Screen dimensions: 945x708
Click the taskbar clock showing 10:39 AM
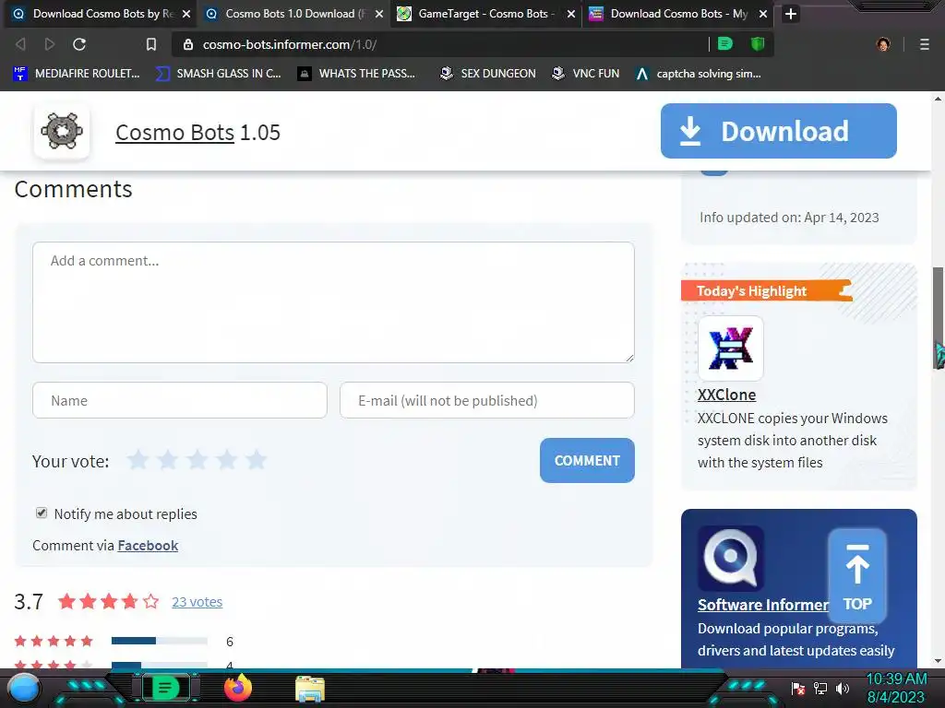(x=896, y=679)
